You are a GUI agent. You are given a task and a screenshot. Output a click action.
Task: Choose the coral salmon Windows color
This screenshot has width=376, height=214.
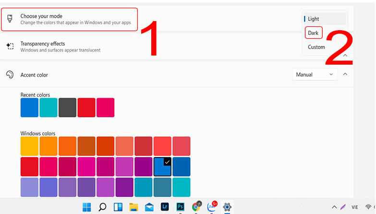[x=124, y=146]
